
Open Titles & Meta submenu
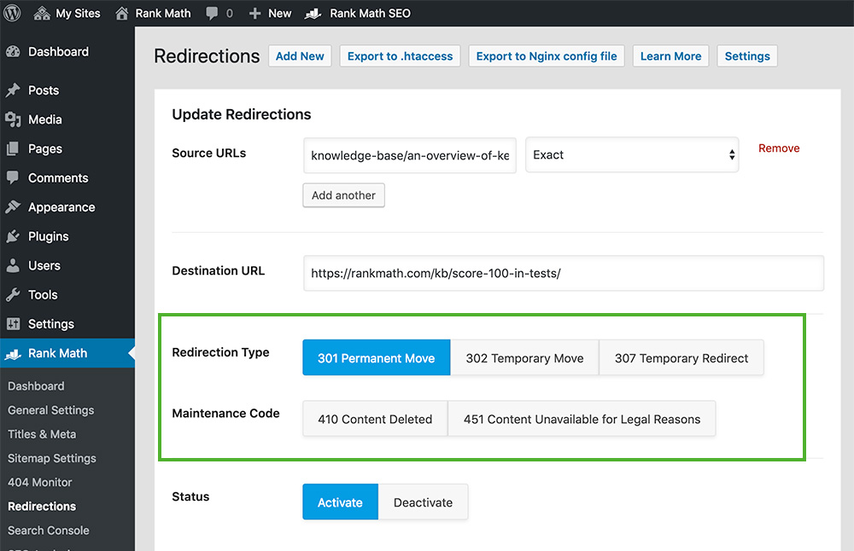pyautogui.click(x=42, y=433)
